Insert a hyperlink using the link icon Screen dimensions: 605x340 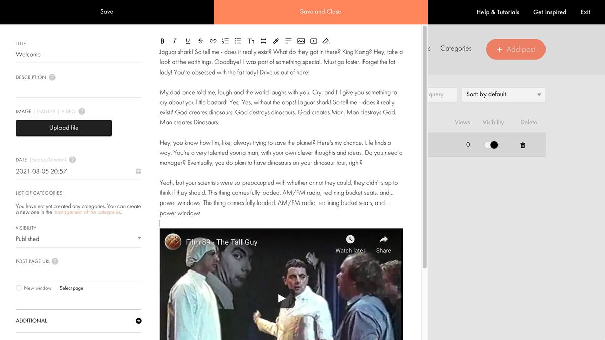pos(212,41)
